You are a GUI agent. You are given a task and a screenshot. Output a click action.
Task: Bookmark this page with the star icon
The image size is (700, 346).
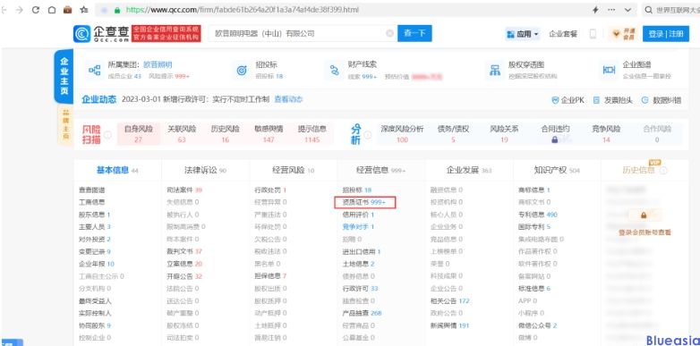click(84, 10)
